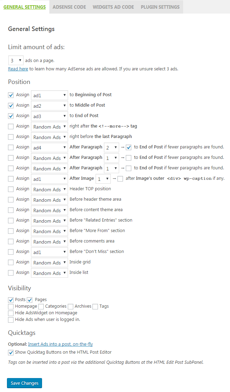Uncheck Assign for Middle of Post
The width and height of the screenshot is (230, 392).
11,105
